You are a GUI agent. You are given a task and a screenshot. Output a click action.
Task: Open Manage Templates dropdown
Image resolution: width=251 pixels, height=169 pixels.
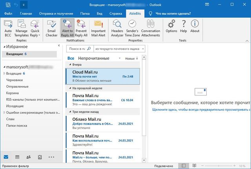pos(22,27)
